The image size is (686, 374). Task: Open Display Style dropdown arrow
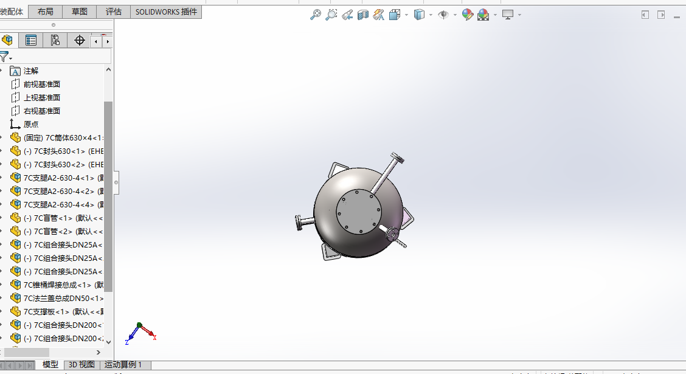pyautogui.click(x=431, y=15)
